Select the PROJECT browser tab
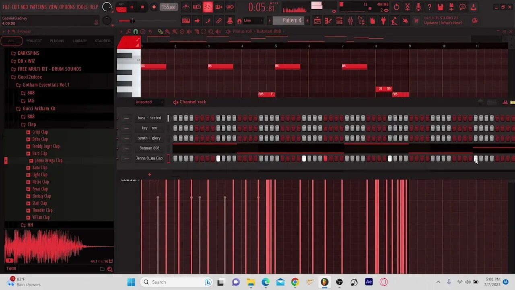The image size is (515, 290). pyautogui.click(x=34, y=41)
